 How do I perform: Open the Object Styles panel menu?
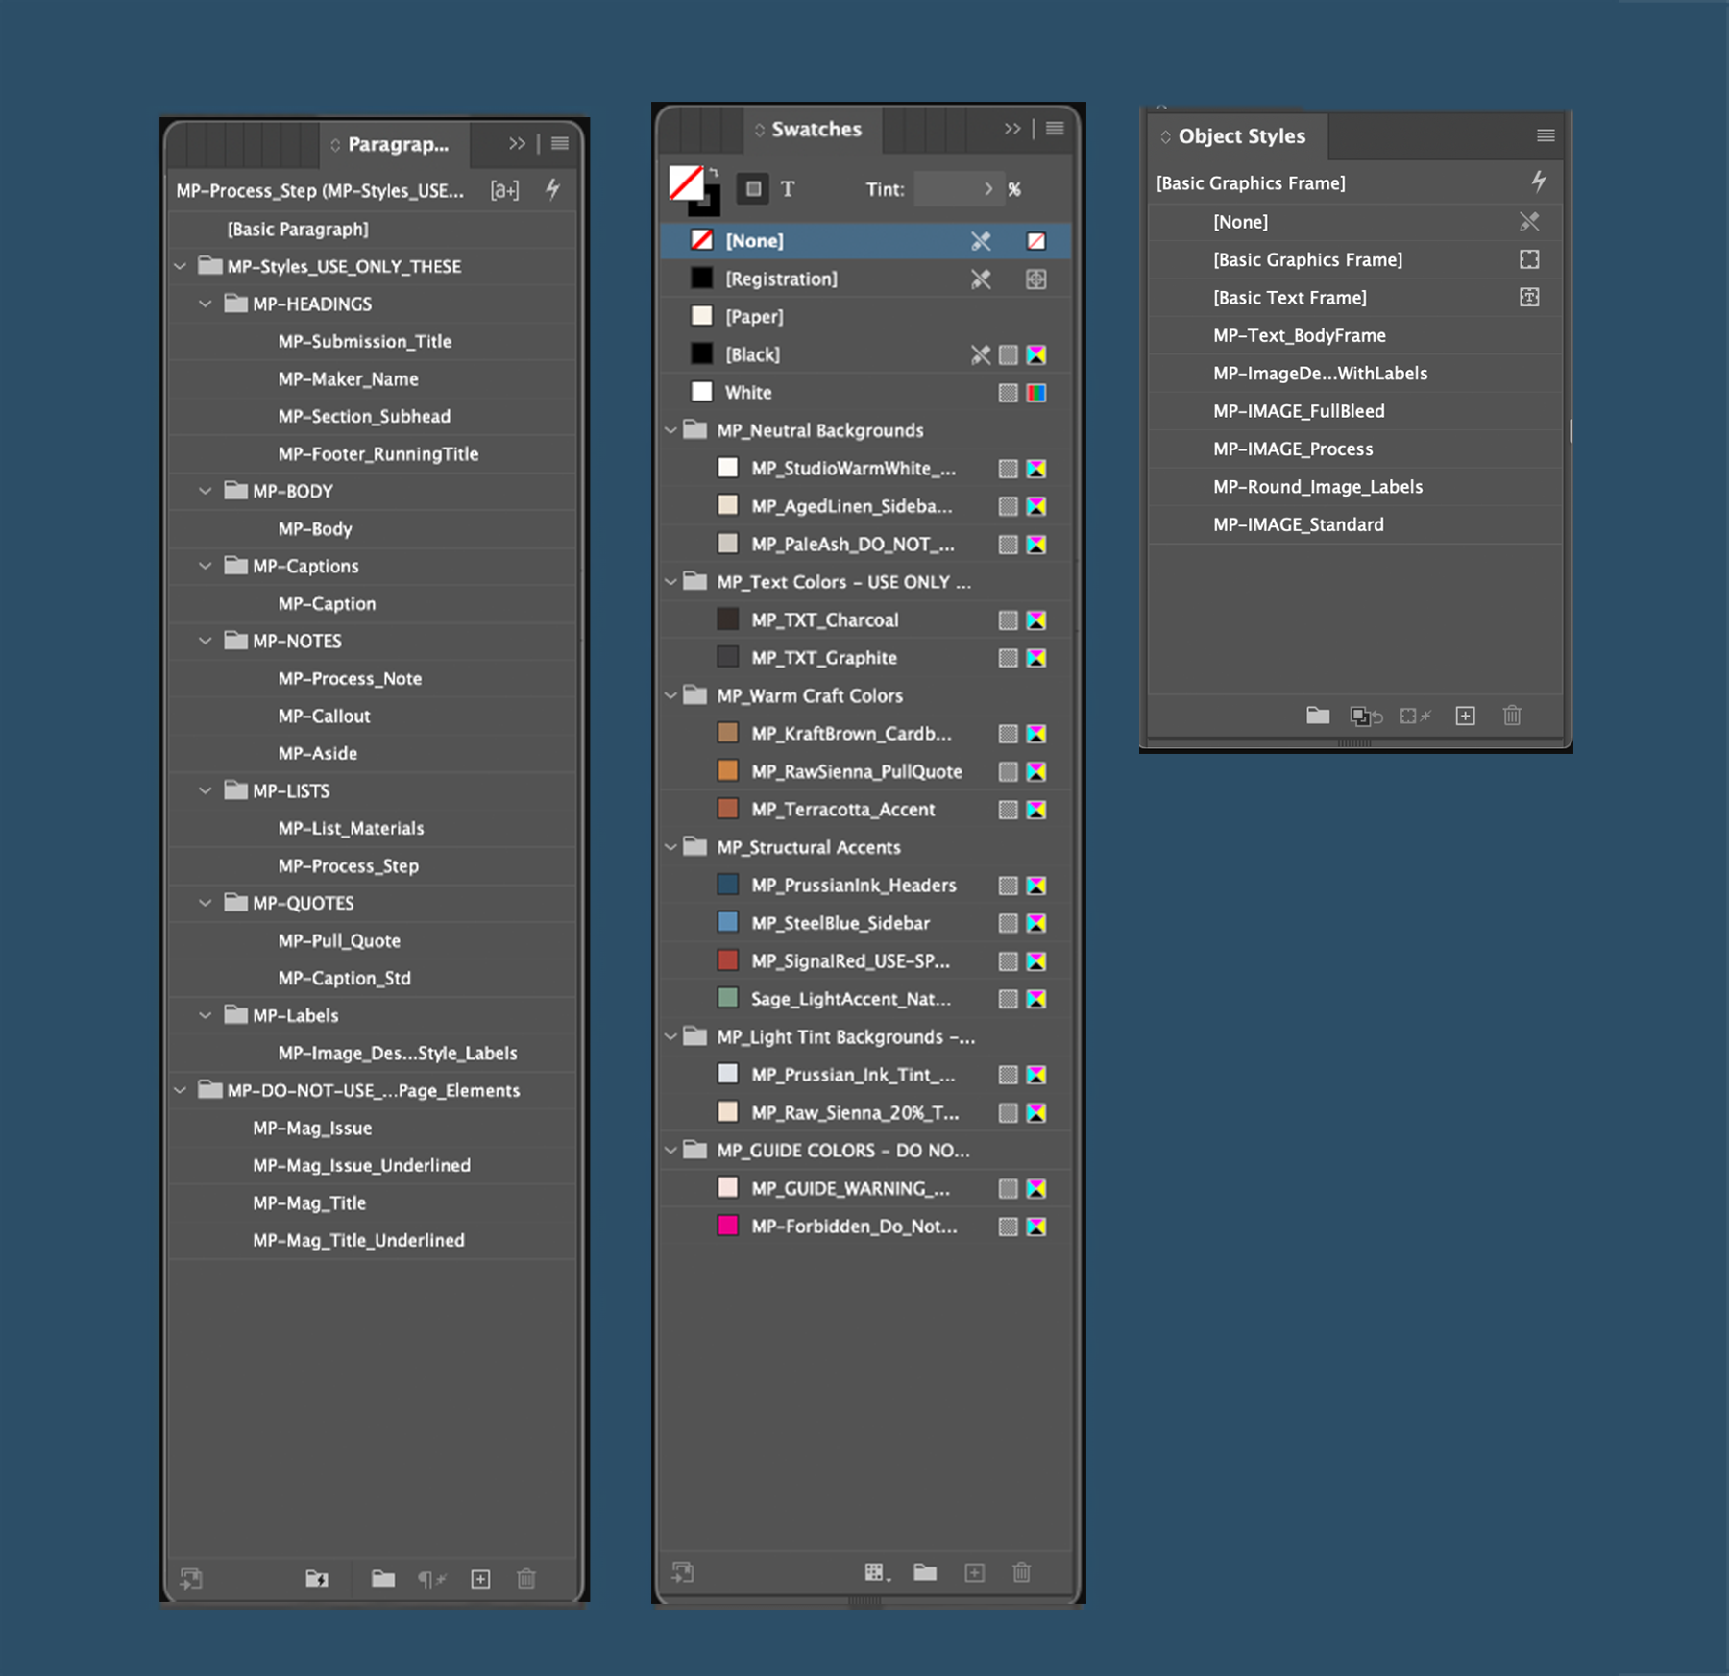pyautogui.click(x=1546, y=135)
